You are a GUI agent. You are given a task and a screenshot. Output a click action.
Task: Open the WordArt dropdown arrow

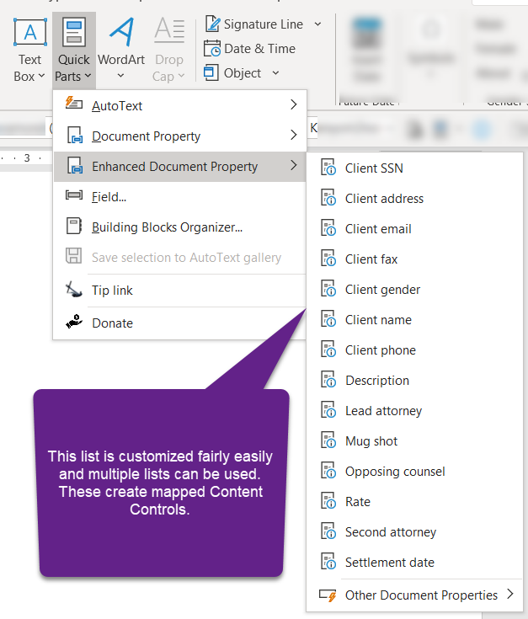coord(120,76)
